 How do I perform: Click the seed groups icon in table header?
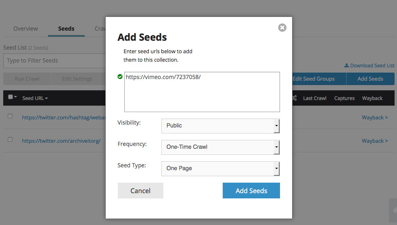coord(295,98)
